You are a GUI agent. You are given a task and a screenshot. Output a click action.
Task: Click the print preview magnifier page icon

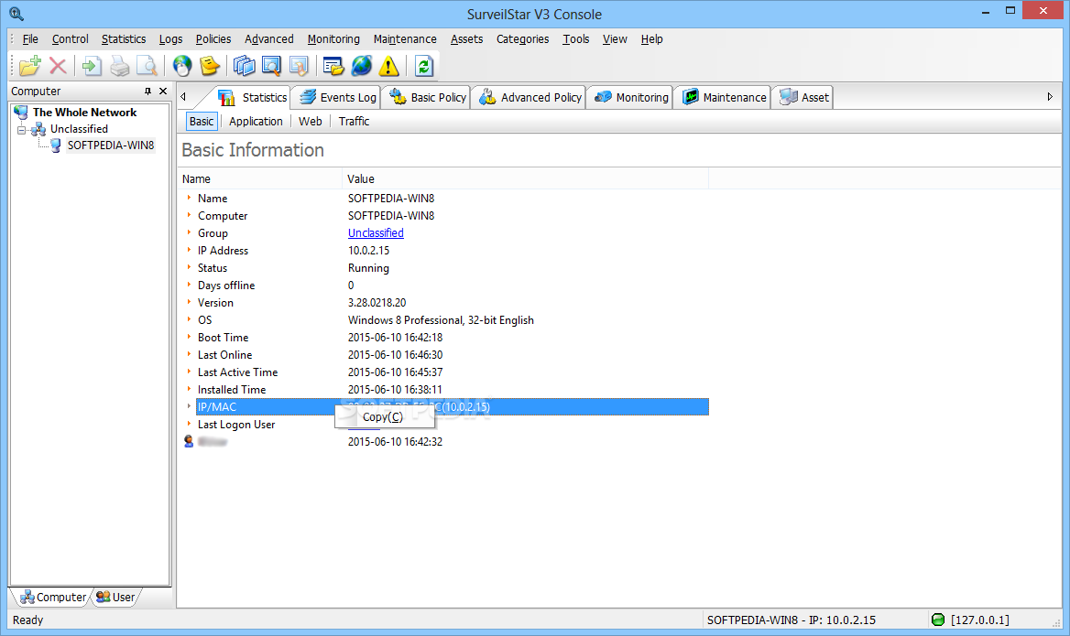147,66
